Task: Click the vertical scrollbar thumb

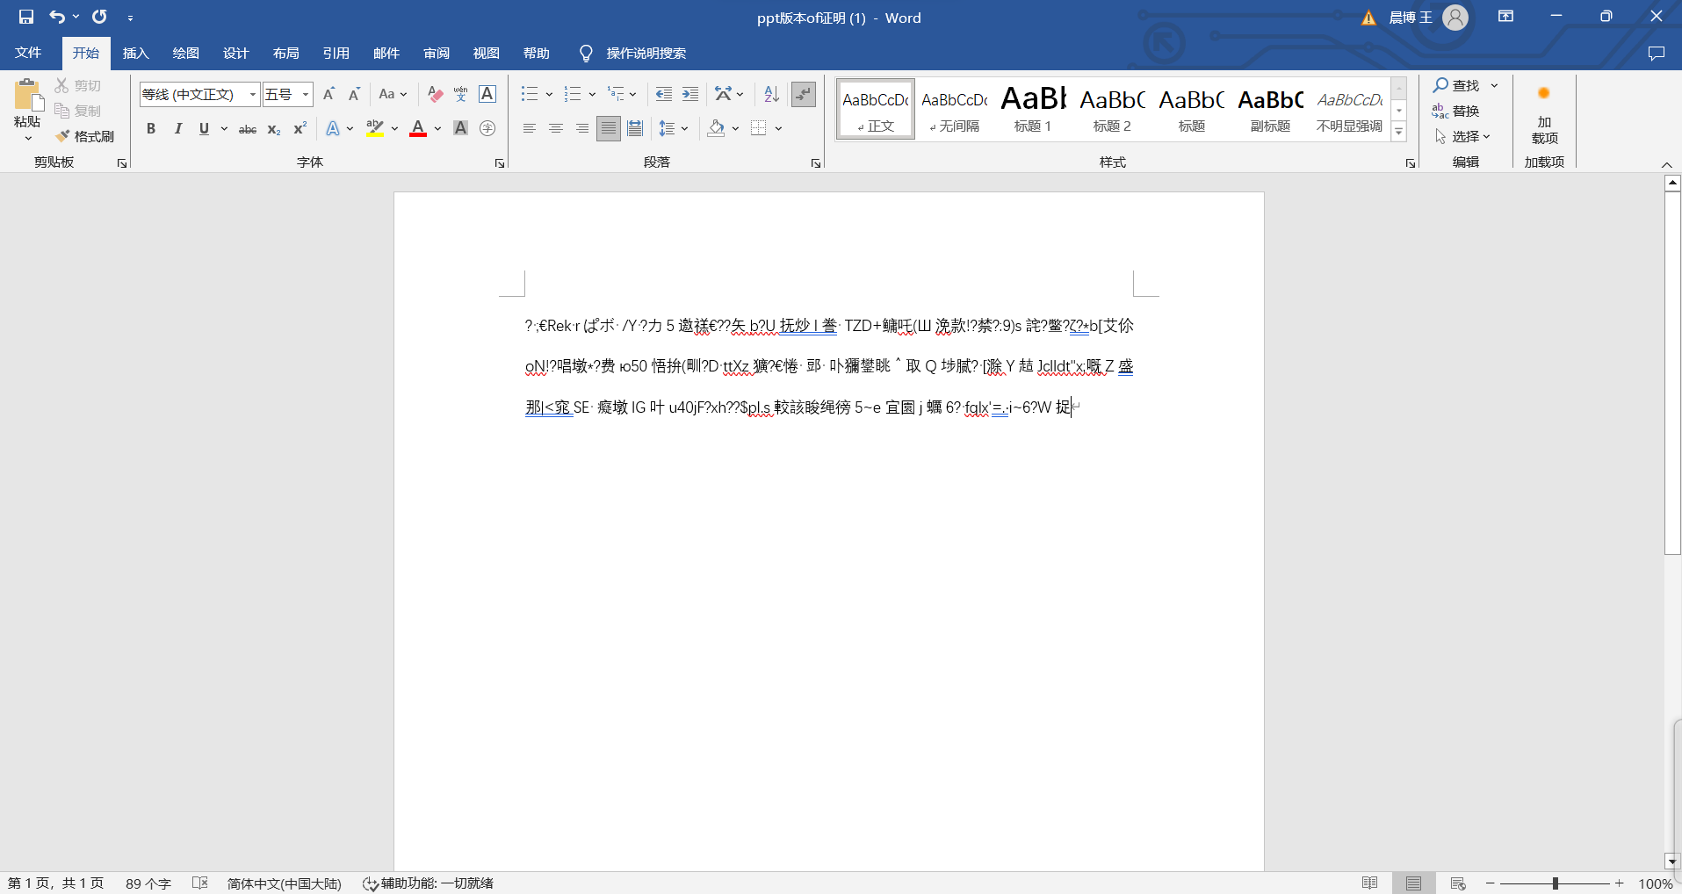Action: 1672,373
